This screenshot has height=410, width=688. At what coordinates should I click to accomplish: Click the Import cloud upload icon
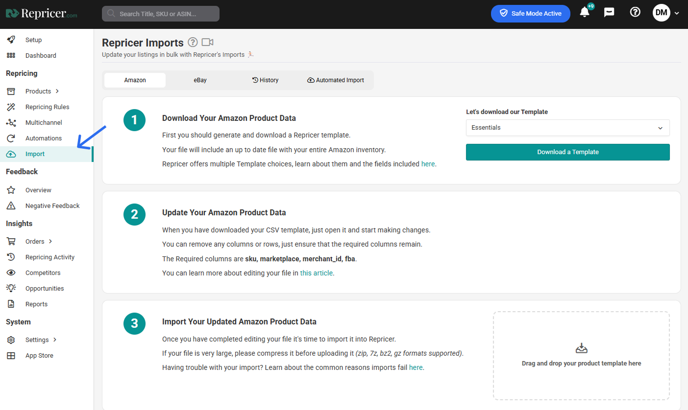[11, 154]
